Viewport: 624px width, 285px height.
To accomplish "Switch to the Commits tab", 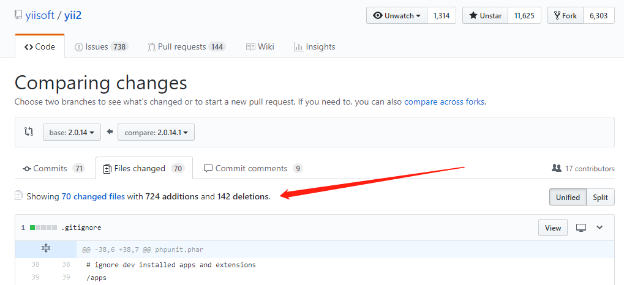I will click(x=54, y=169).
